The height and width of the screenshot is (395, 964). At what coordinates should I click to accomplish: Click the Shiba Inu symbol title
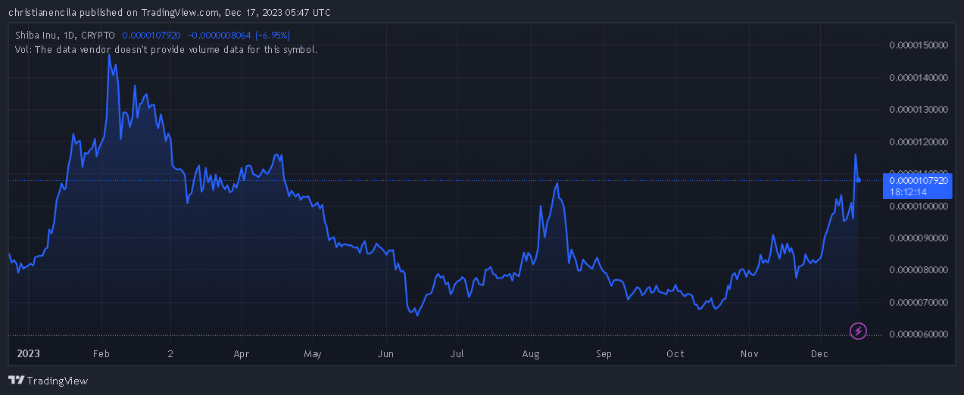(36, 36)
